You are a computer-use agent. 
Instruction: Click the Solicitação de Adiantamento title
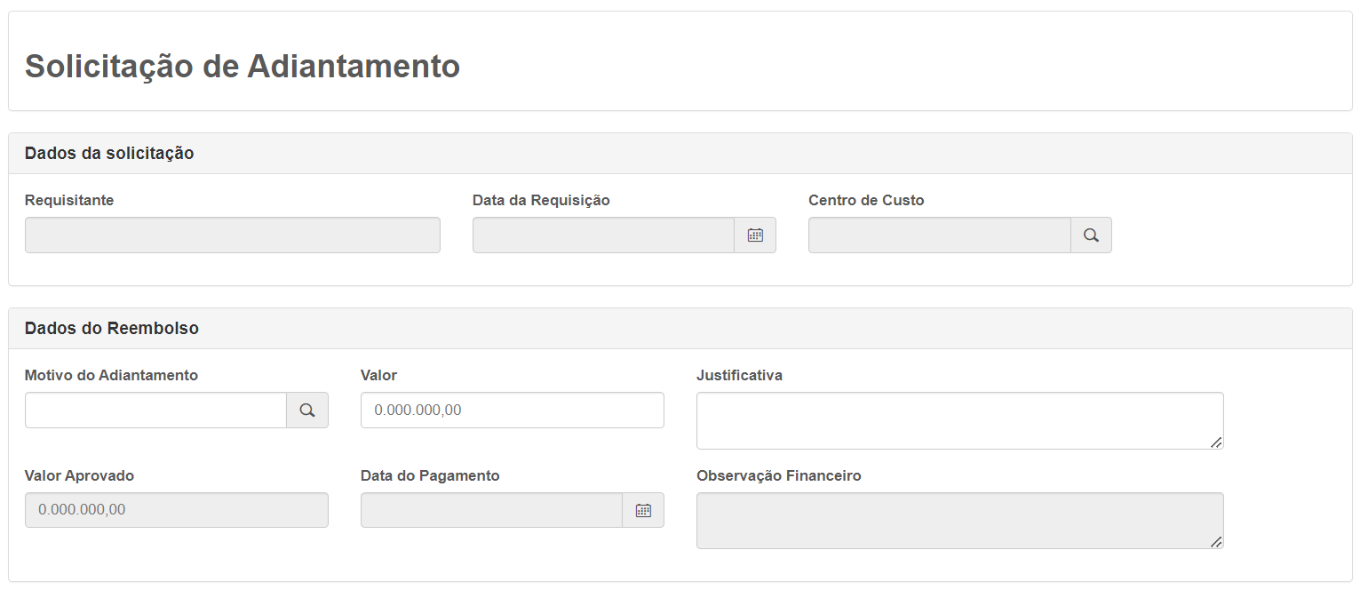pos(243,67)
